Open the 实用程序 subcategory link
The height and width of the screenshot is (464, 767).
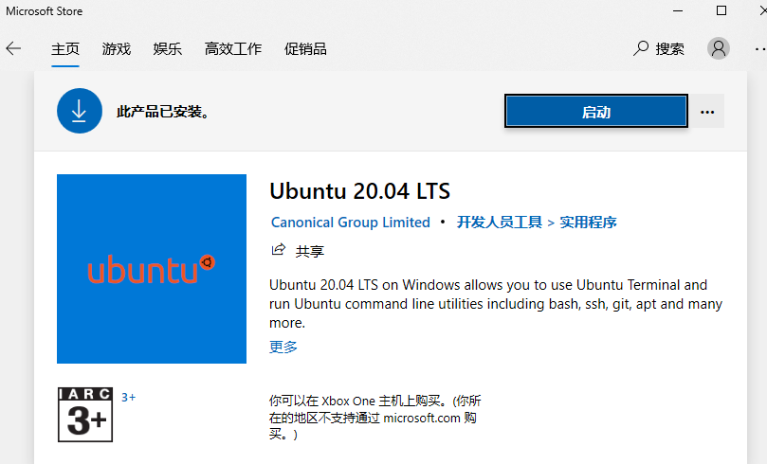point(588,223)
